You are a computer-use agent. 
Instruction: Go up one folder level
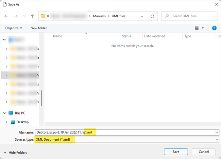coord(32,16)
